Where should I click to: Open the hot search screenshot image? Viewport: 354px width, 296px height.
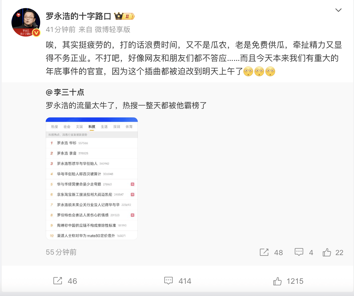92,179
